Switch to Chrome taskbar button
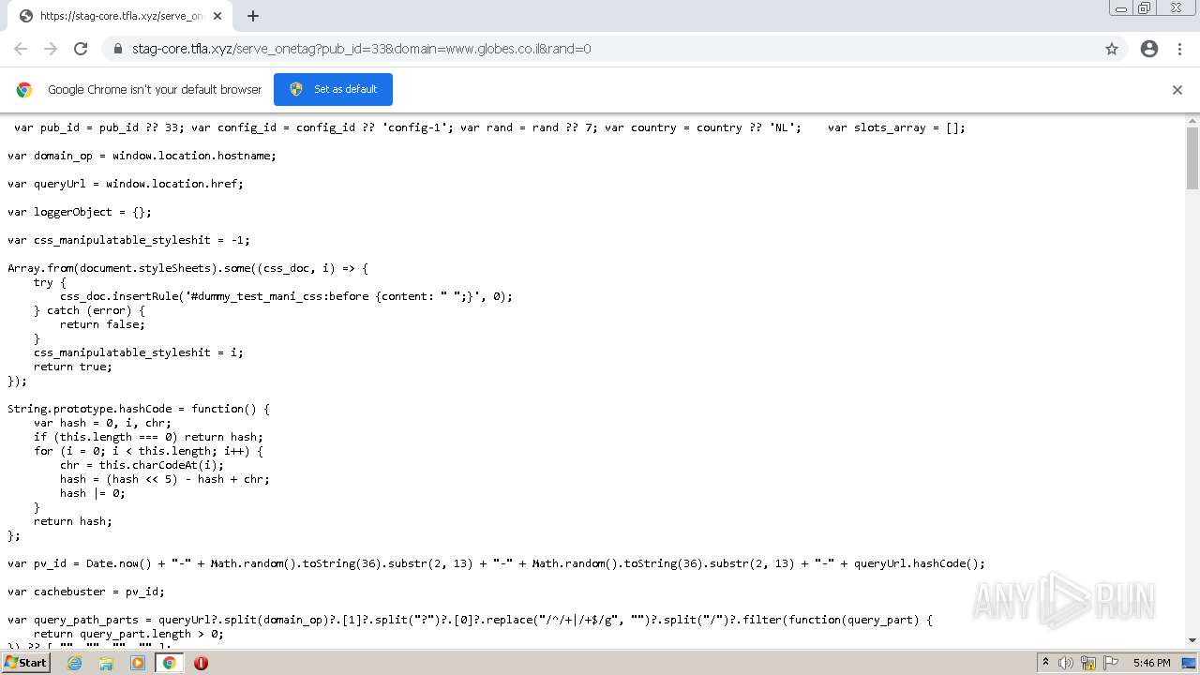Image resolution: width=1200 pixels, height=675 pixels. tap(169, 663)
